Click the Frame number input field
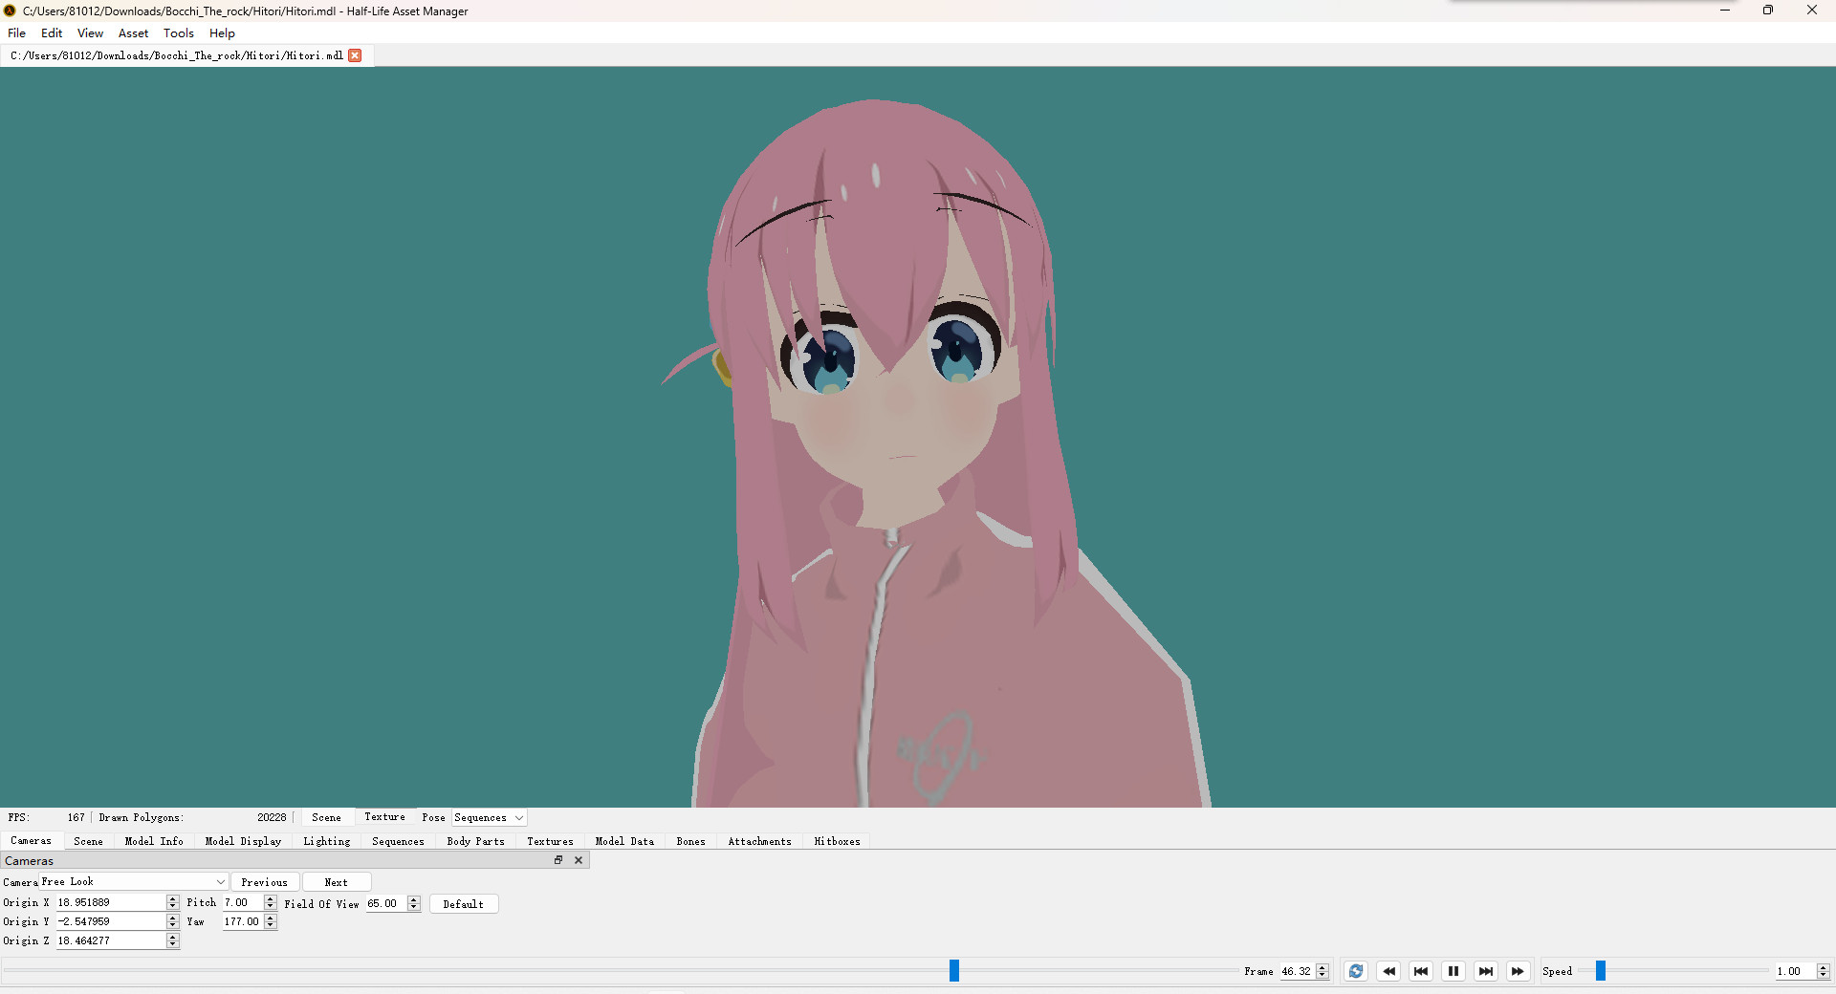1836x994 pixels. pyautogui.click(x=1298, y=971)
